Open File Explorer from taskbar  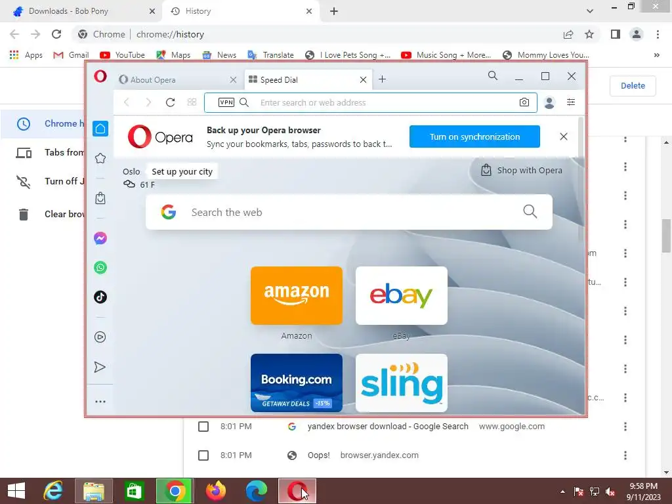tap(94, 491)
